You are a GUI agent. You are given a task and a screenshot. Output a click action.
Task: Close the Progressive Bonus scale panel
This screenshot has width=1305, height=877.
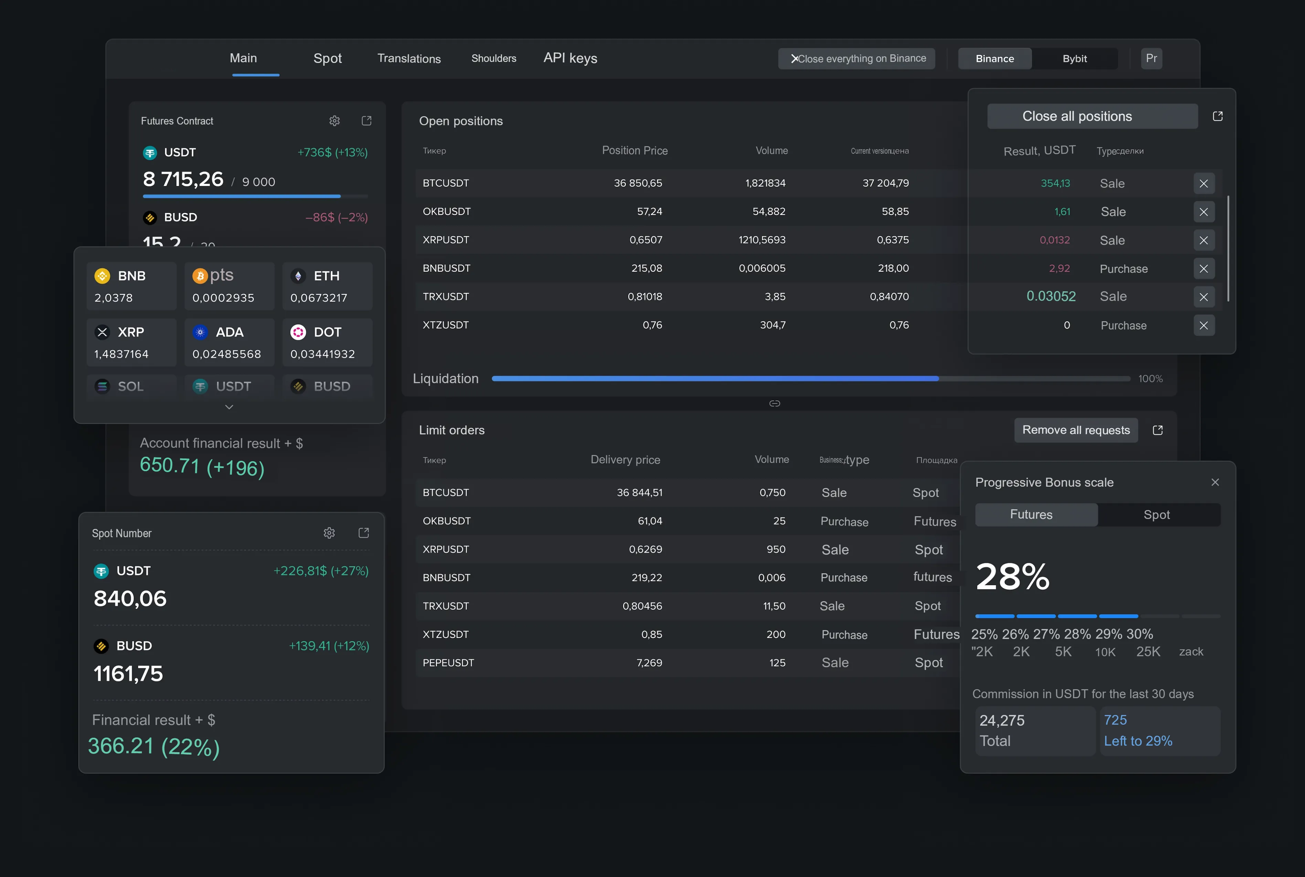[x=1215, y=482]
